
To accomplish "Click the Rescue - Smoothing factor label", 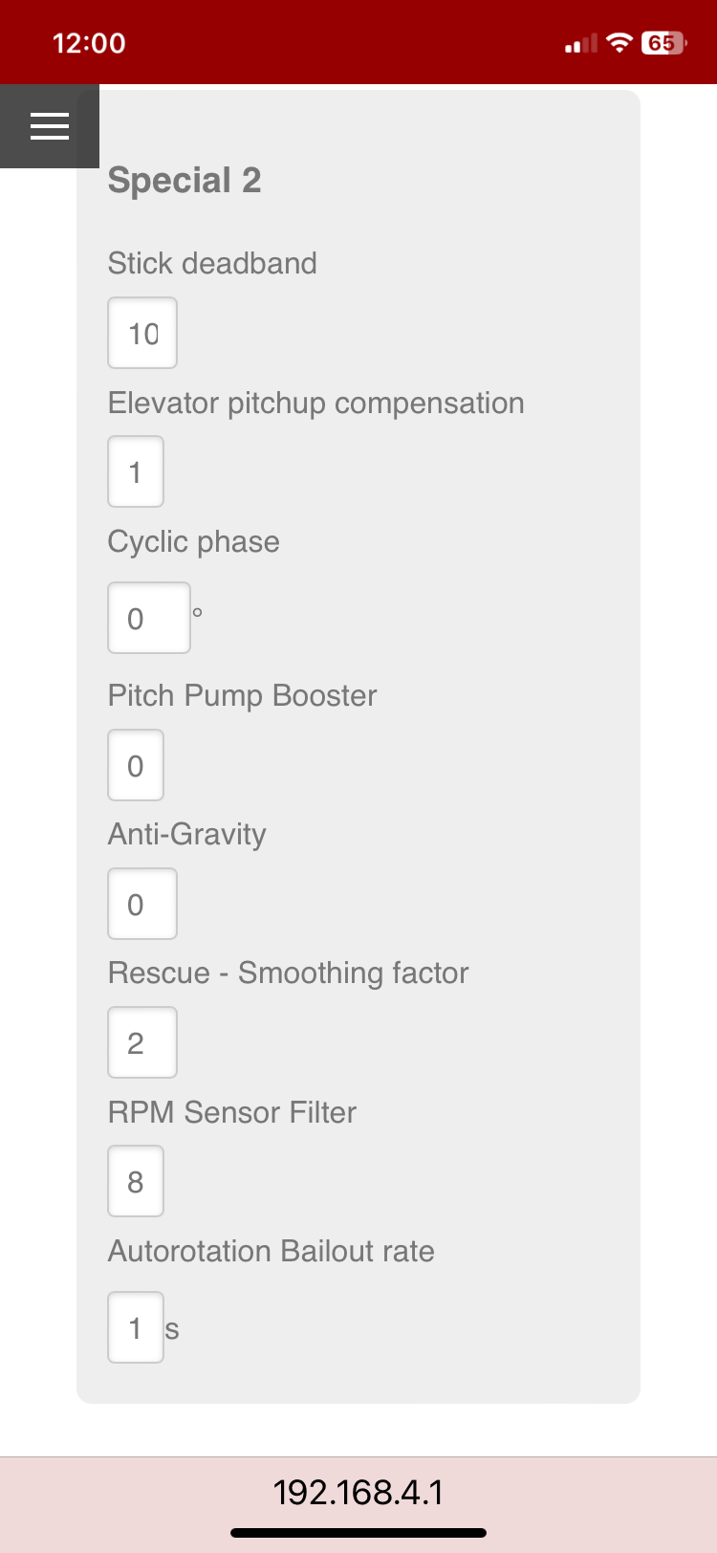I will (x=288, y=973).
